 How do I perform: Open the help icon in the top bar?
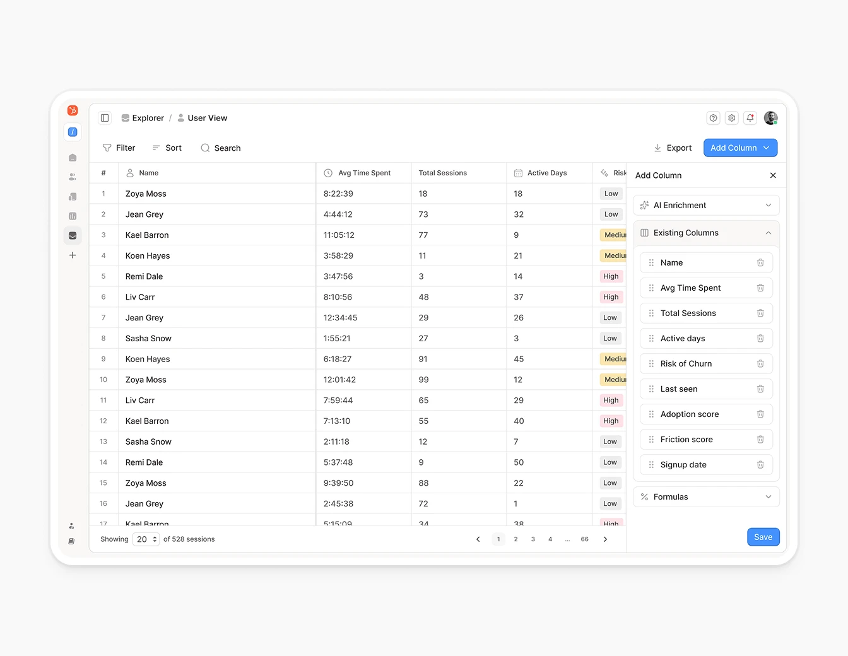pyautogui.click(x=713, y=118)
